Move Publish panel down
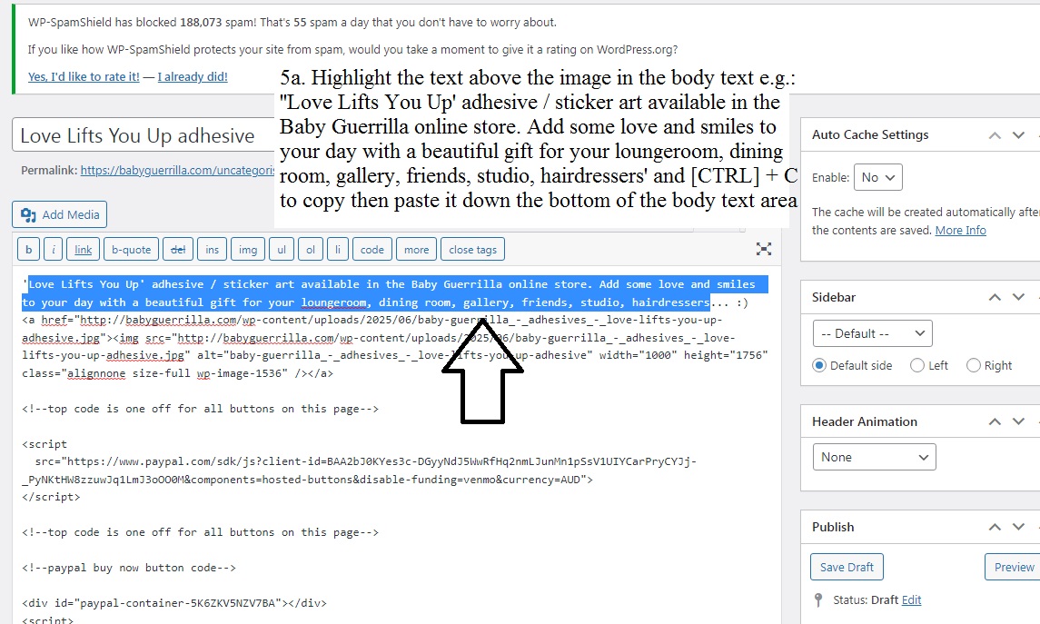Screen dimensions: 1040x624 [1019, 527]
